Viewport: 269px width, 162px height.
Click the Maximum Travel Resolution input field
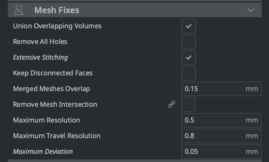(x=222, y=136)
